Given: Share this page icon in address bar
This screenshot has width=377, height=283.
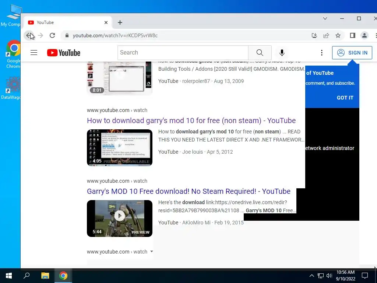Looking at the screenshot, I should [326, 36].
